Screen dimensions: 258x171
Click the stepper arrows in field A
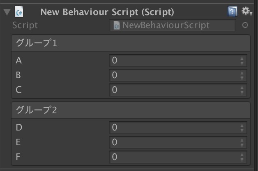pyautogui.click(x=242, y=61)
